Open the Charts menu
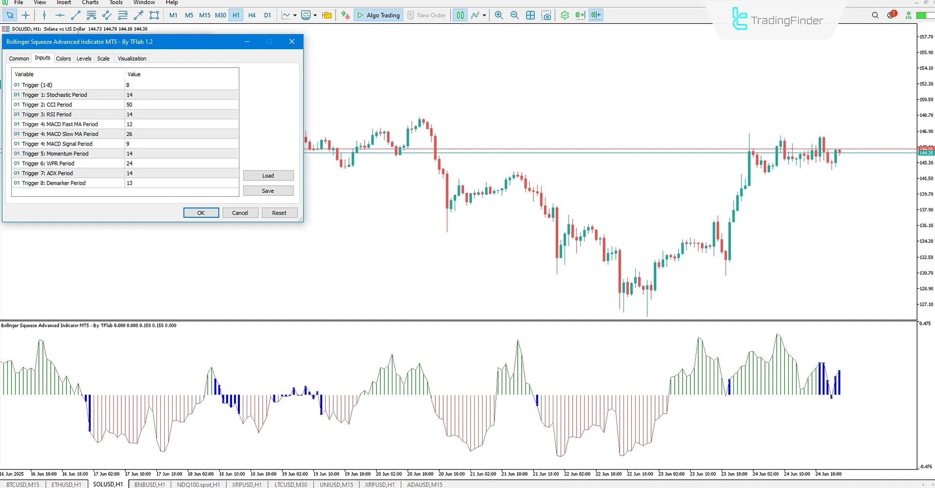Screen dimensions: 935x488 [x=90, y=2]
